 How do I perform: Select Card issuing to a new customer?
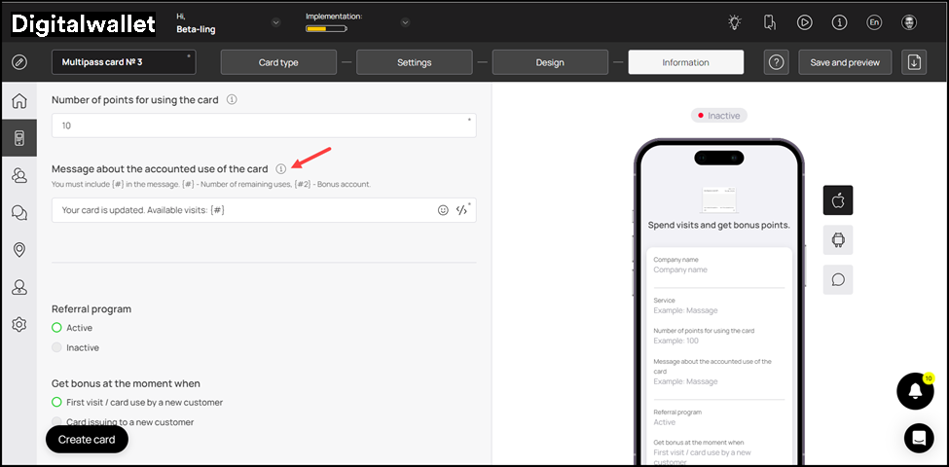pyautogui.click(x=56, y=421)
